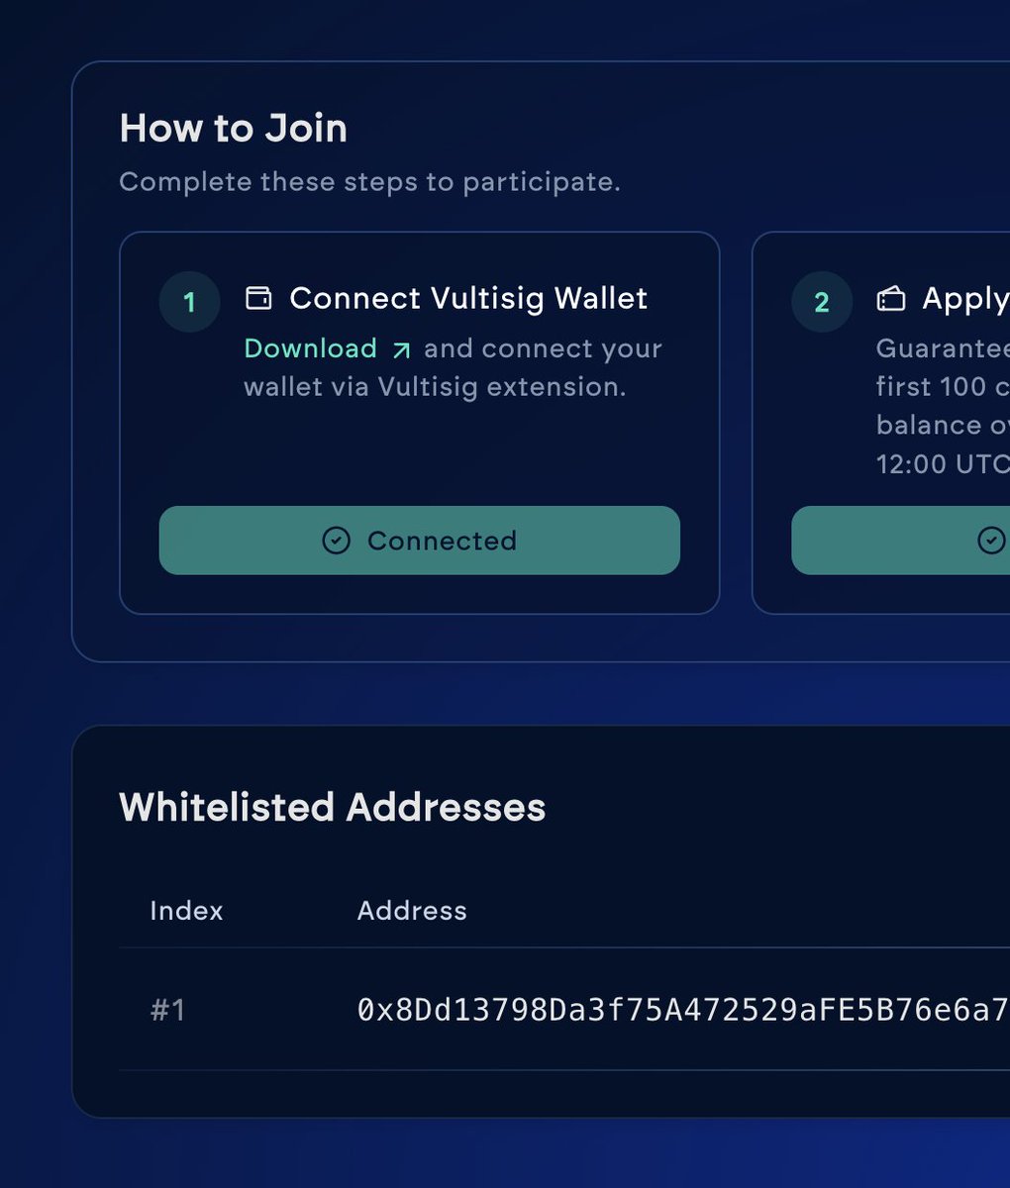
Task: Select the Connect Vultisig Wallet step title
Action: (468, 298)
